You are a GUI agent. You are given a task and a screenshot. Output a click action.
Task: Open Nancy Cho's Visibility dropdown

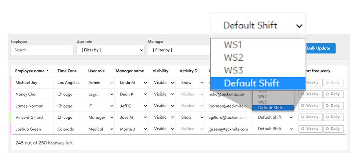(x=164, y=94)
